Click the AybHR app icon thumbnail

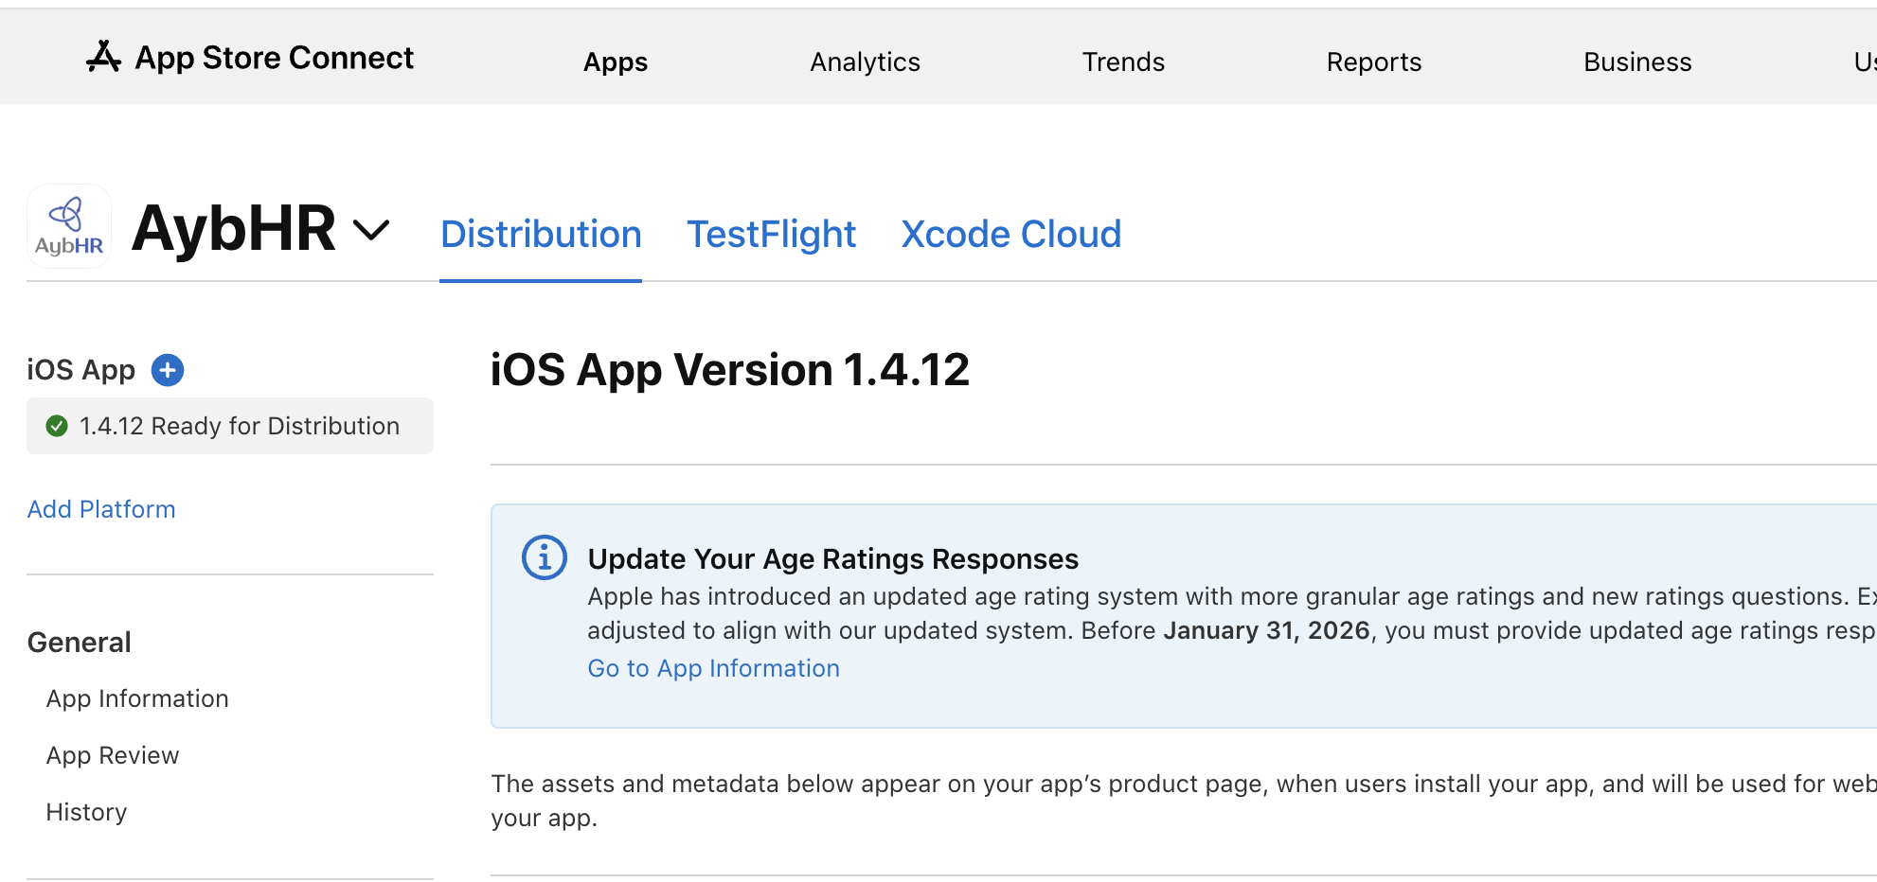point(69,227)
